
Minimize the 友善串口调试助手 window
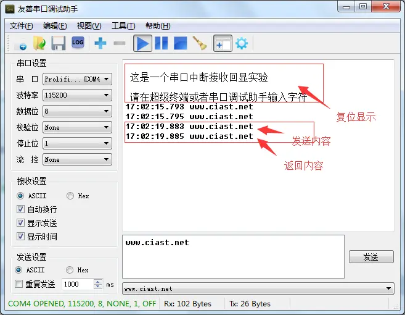click(x=346, y=7)
